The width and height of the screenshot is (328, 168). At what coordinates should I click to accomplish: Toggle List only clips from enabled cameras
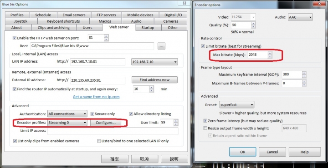point(15,141)
